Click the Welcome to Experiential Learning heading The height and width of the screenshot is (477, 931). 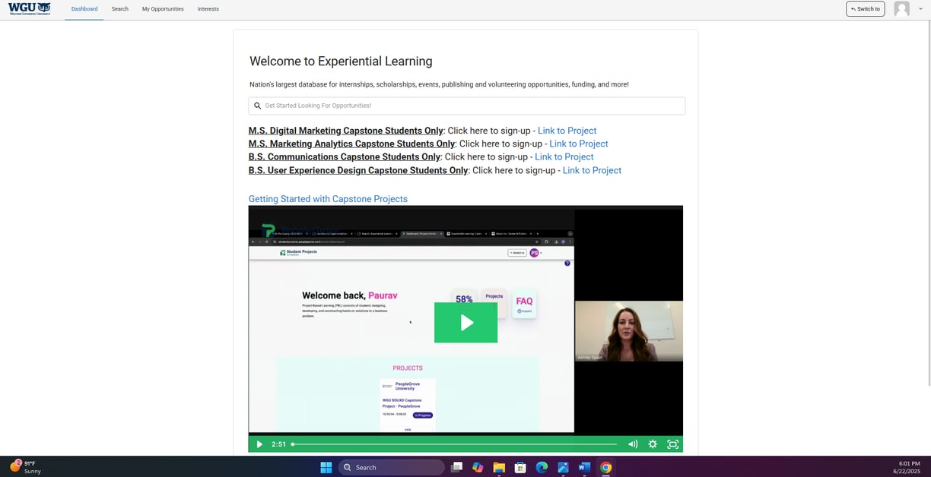pos(341,62)
